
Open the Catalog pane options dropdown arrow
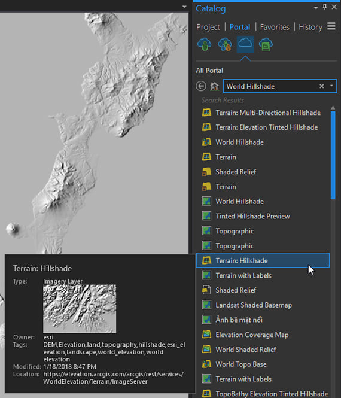pos(316,8)
